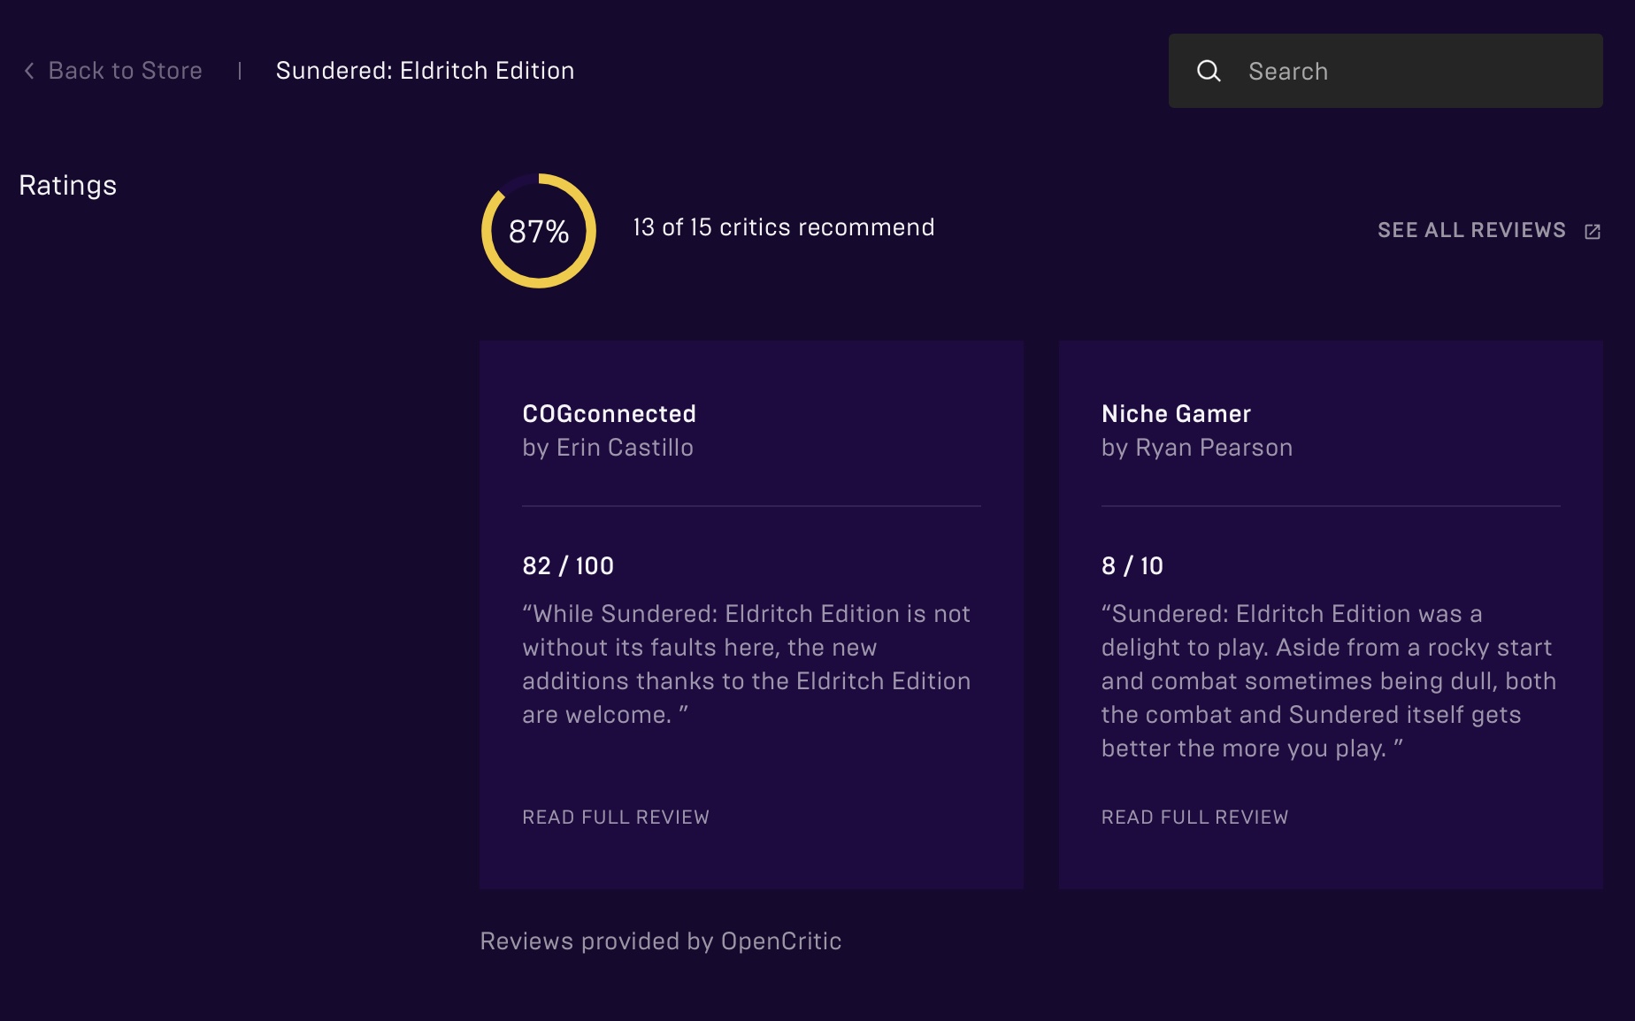Read full review from Niche Gamer
The width and height of the screenshot is (1635, 1021).
(x=1194, y=818)
